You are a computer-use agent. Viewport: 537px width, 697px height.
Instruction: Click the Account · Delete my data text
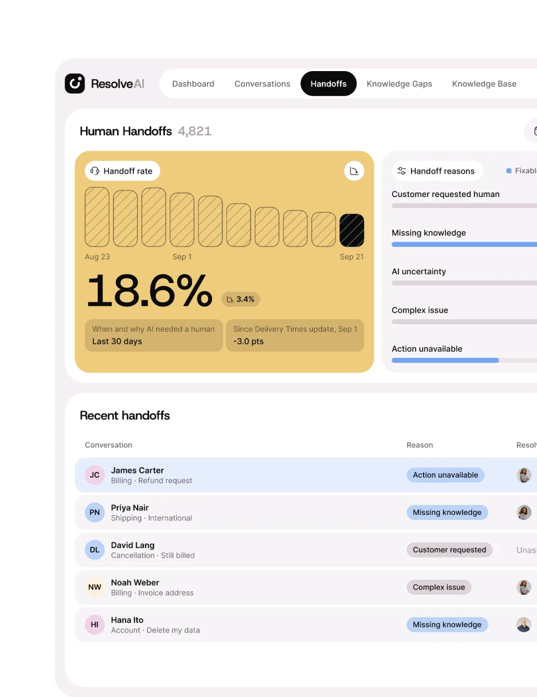(x=155, y=631)
